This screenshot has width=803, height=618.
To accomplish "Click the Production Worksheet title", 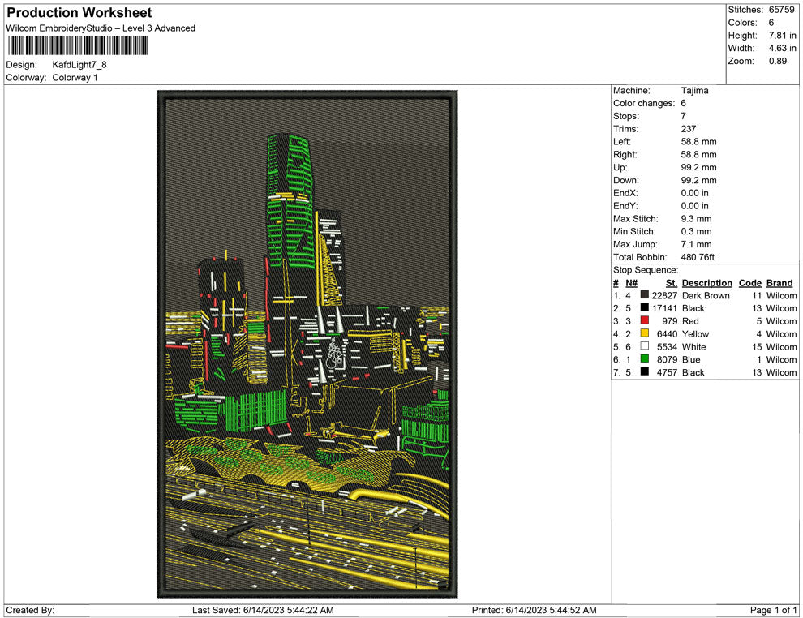I will (79, 13).
